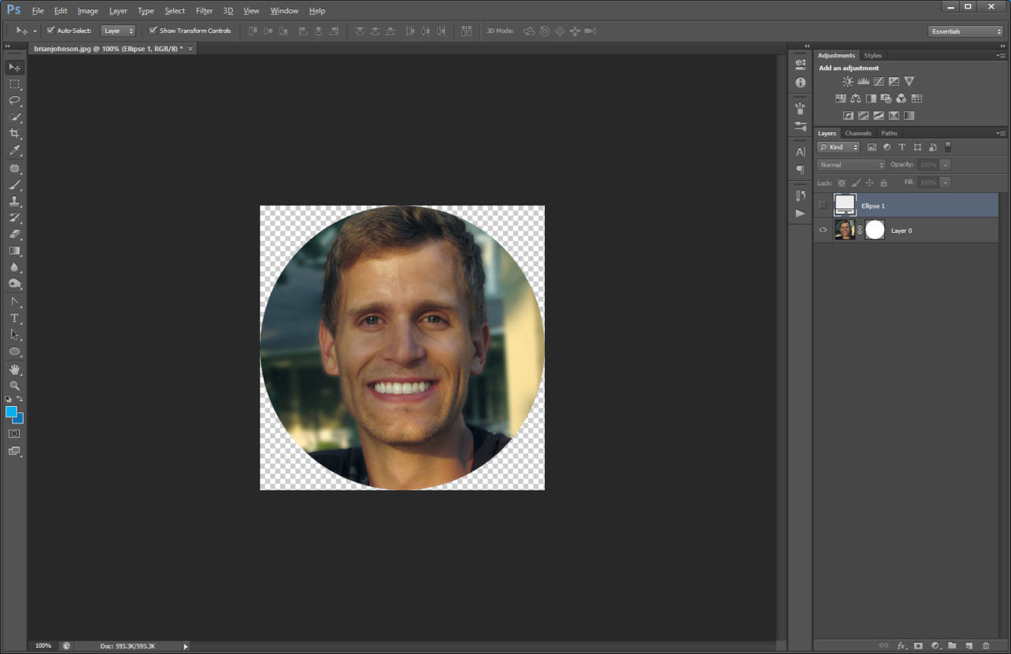Add a Curves adjustment
Image resolution: width=1011 pixels, height=654 pixels.
[879, 81]
